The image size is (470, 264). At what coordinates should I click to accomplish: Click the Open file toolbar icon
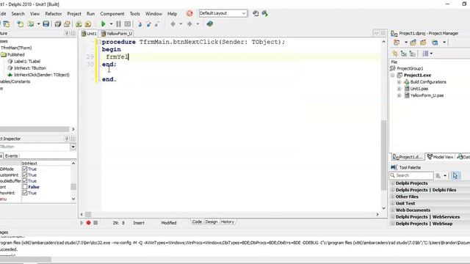click(x=31, y=24)
